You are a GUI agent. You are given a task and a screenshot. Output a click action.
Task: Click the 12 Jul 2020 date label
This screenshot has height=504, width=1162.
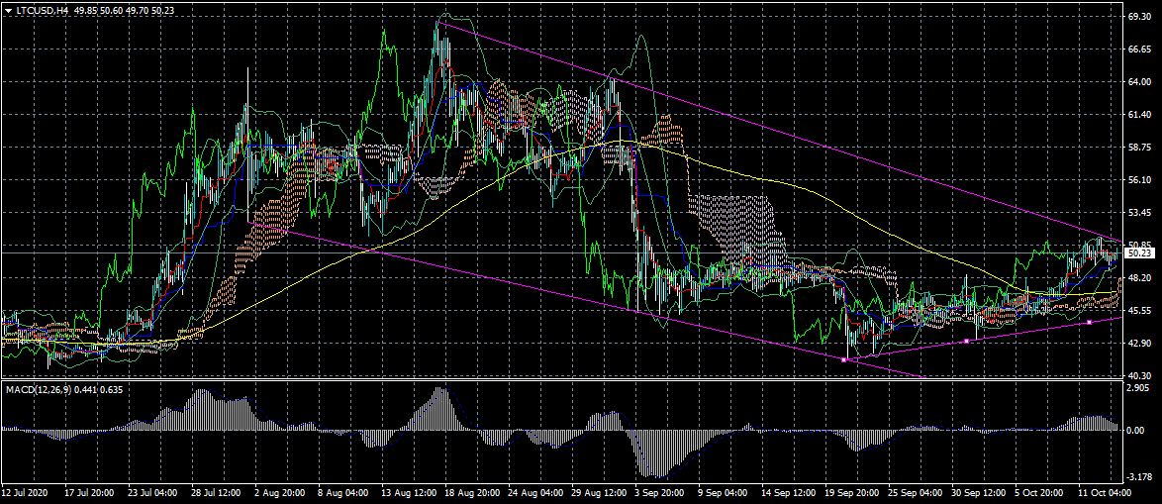click(x=24, y=492)
